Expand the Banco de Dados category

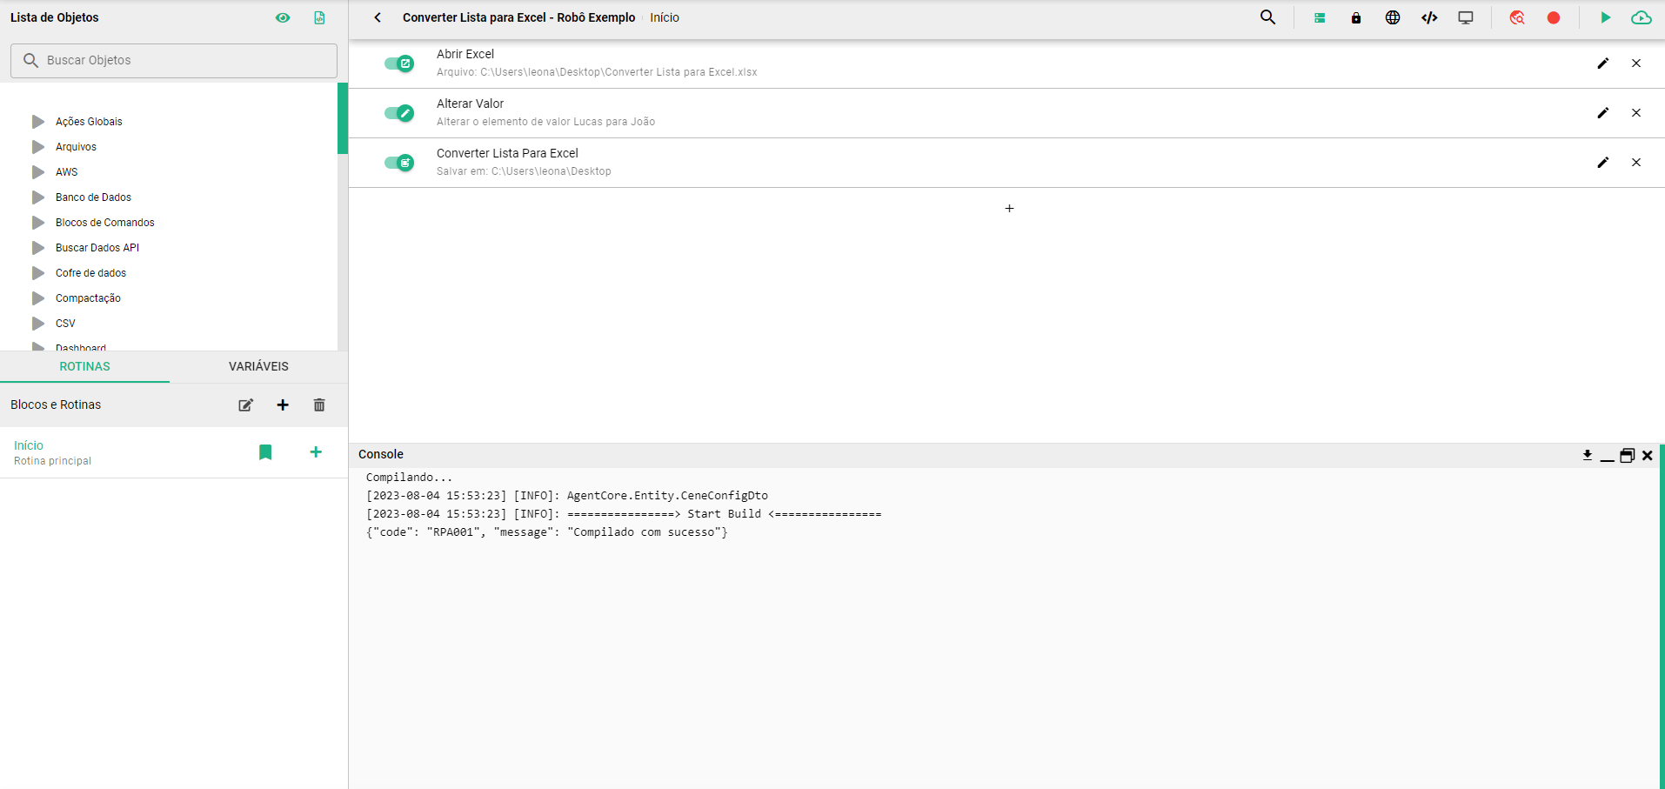[38, 197]
